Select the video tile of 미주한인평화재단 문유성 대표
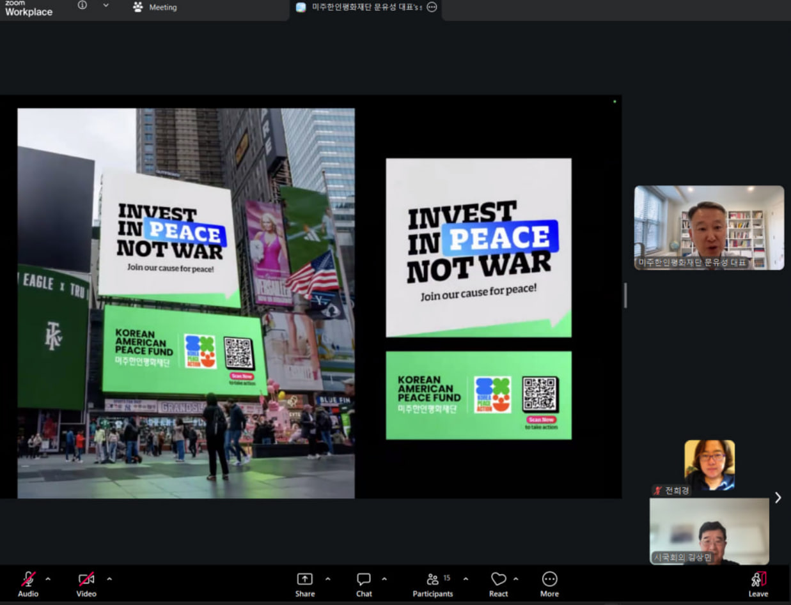This screenshot has width=791, height=605. (709, 227)
